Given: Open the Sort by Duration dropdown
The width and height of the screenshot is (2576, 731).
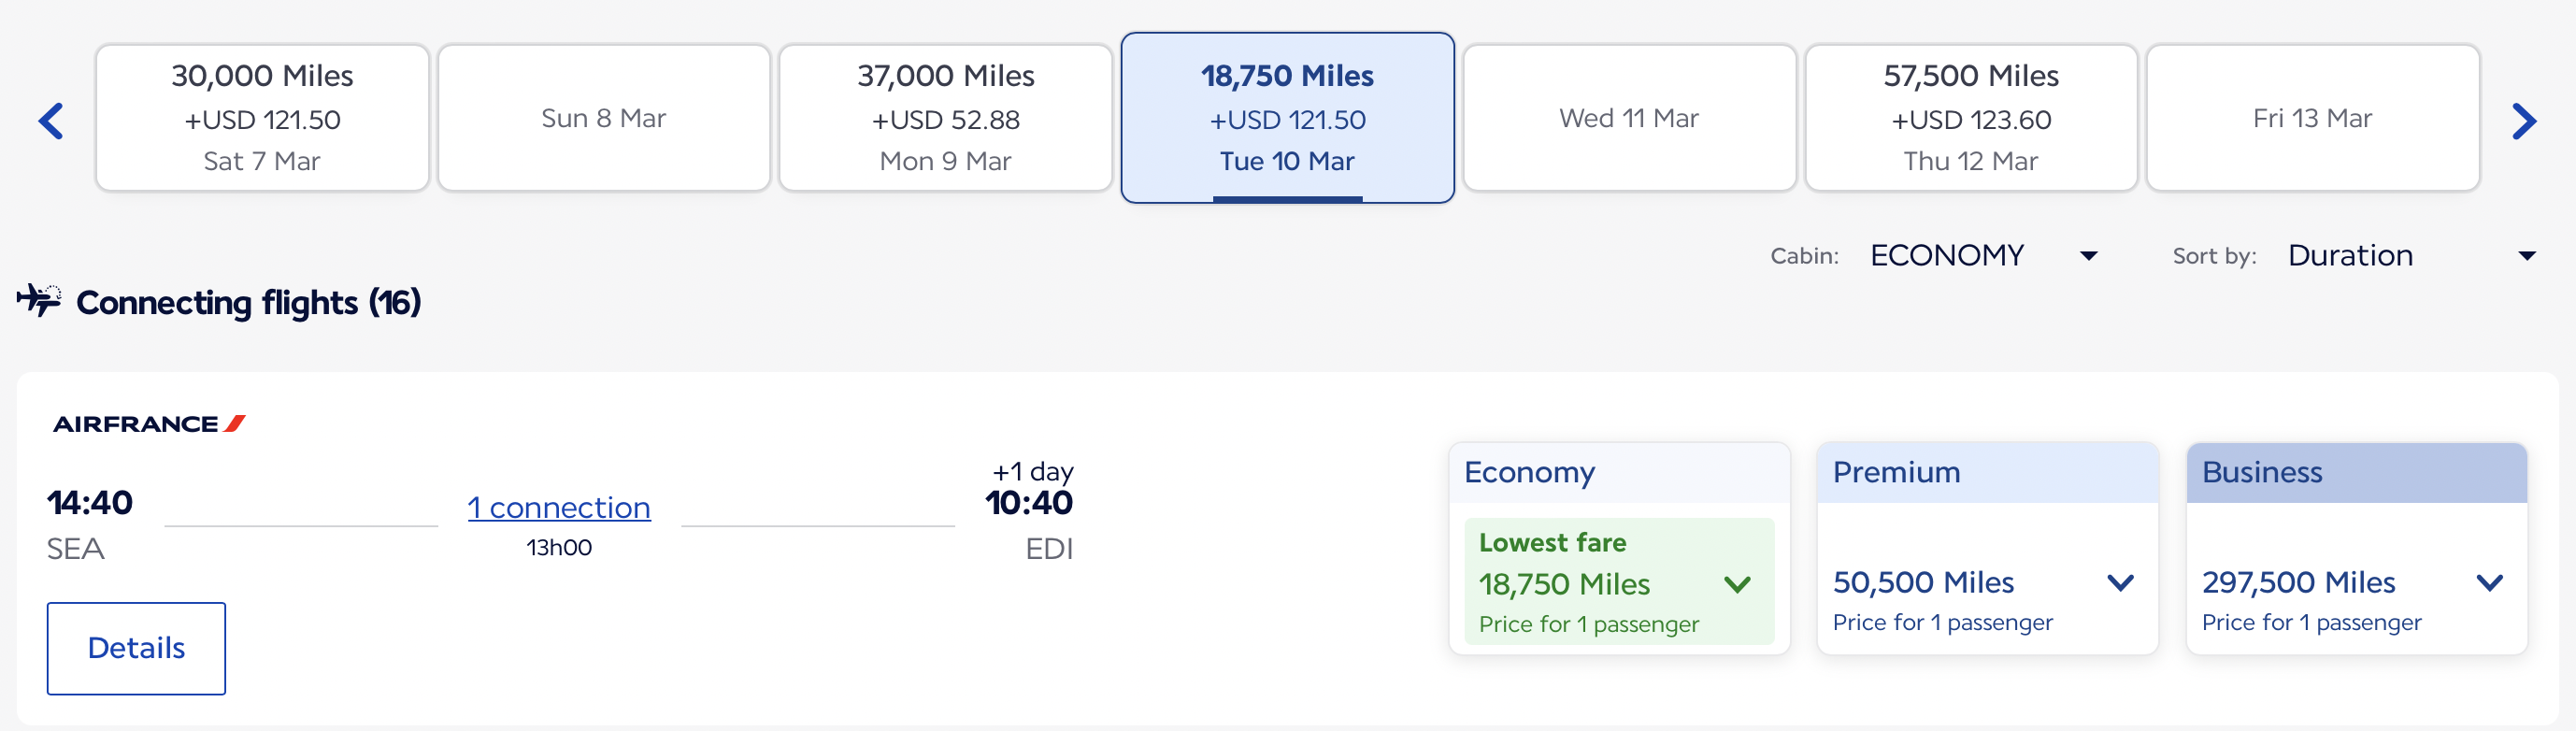Looking at the screenshot, I should click(x=2410, y=256).
